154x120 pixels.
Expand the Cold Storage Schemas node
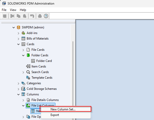click(19, 89)
